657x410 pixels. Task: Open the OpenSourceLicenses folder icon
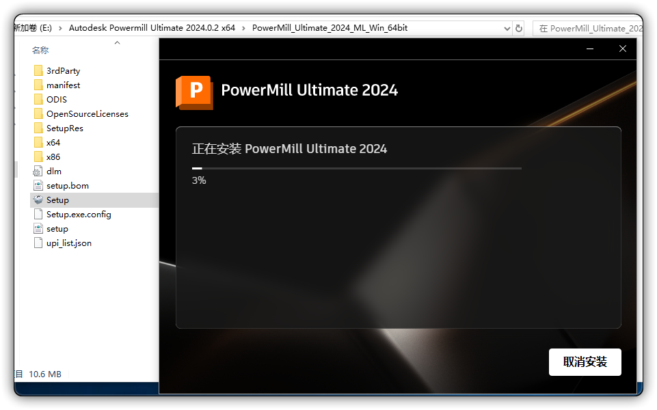click(x=38, y=113)
